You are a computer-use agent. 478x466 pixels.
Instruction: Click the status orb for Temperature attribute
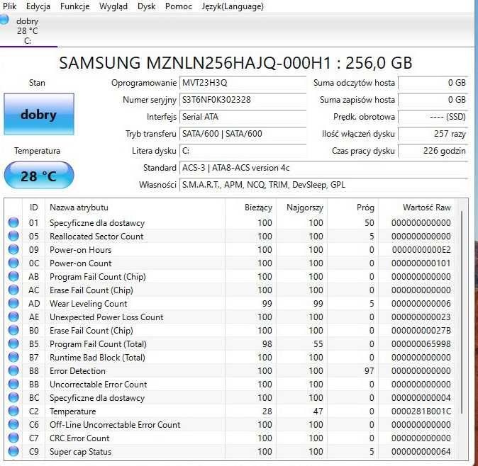13,411
